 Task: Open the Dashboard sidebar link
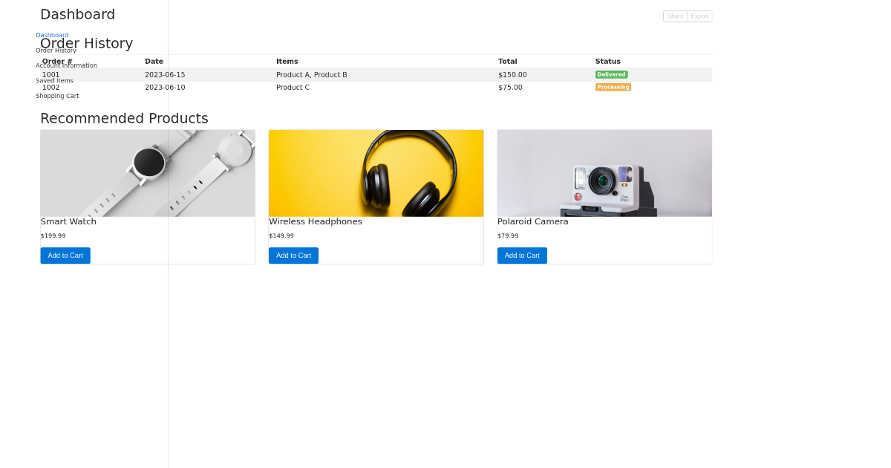coord(51,34)
